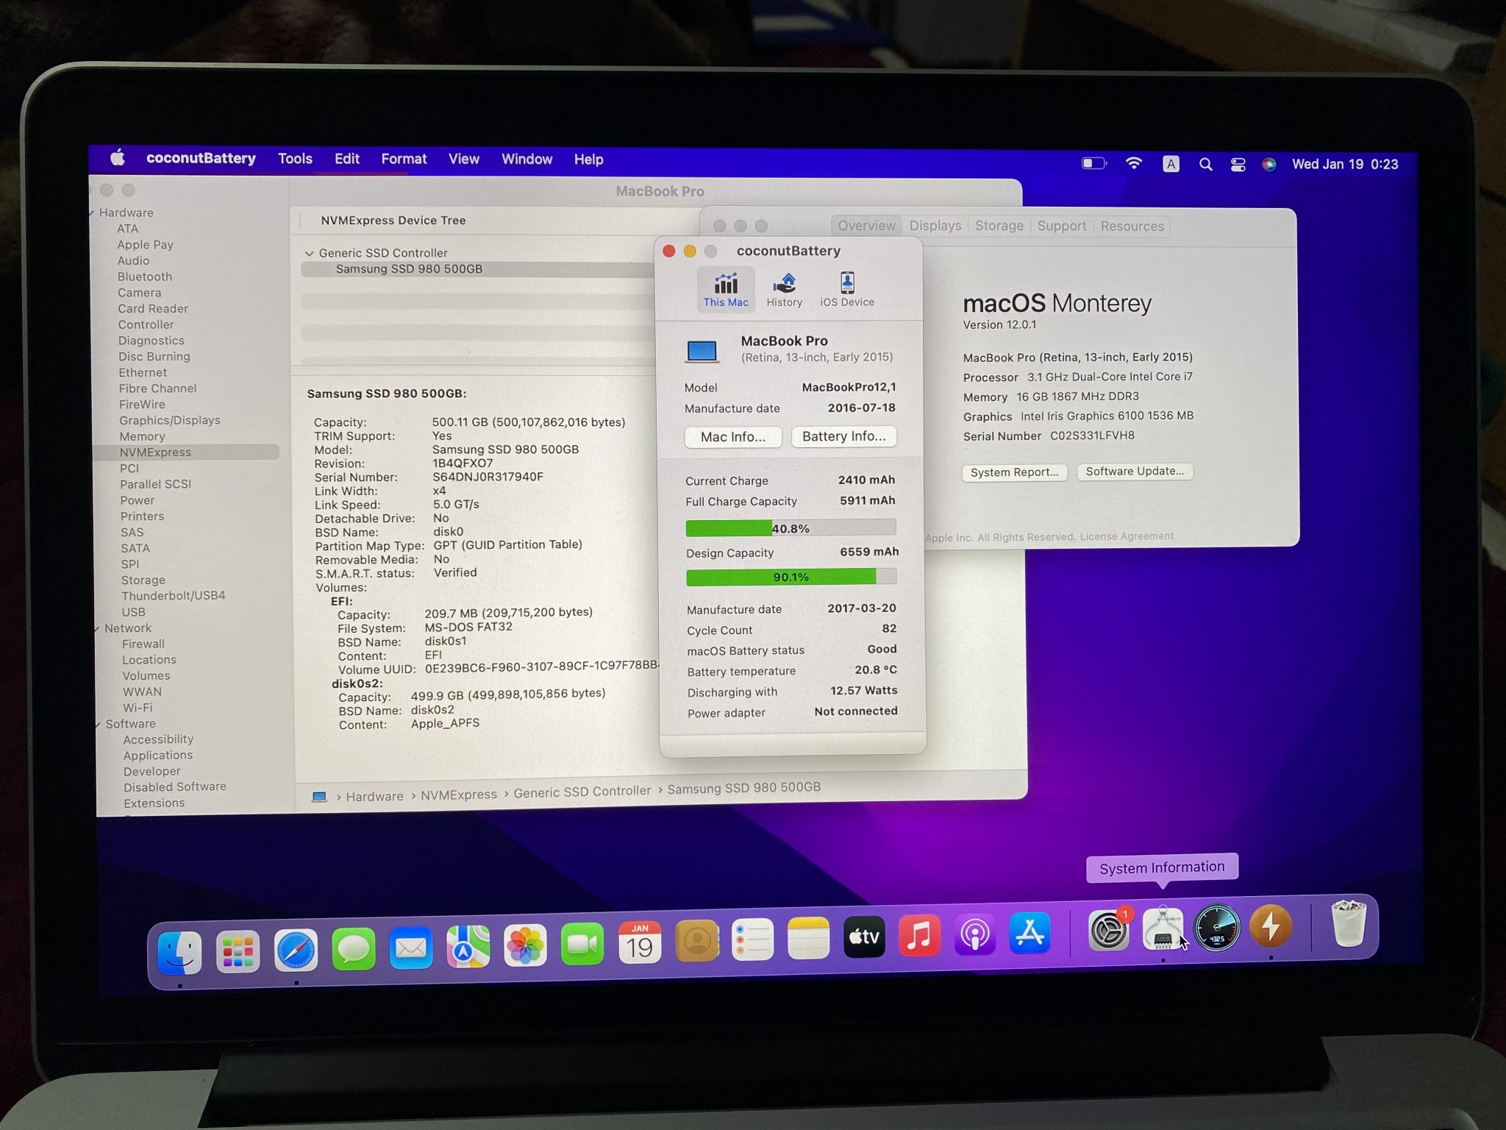
Task: Open the History view icon
Action: point(784,289)
